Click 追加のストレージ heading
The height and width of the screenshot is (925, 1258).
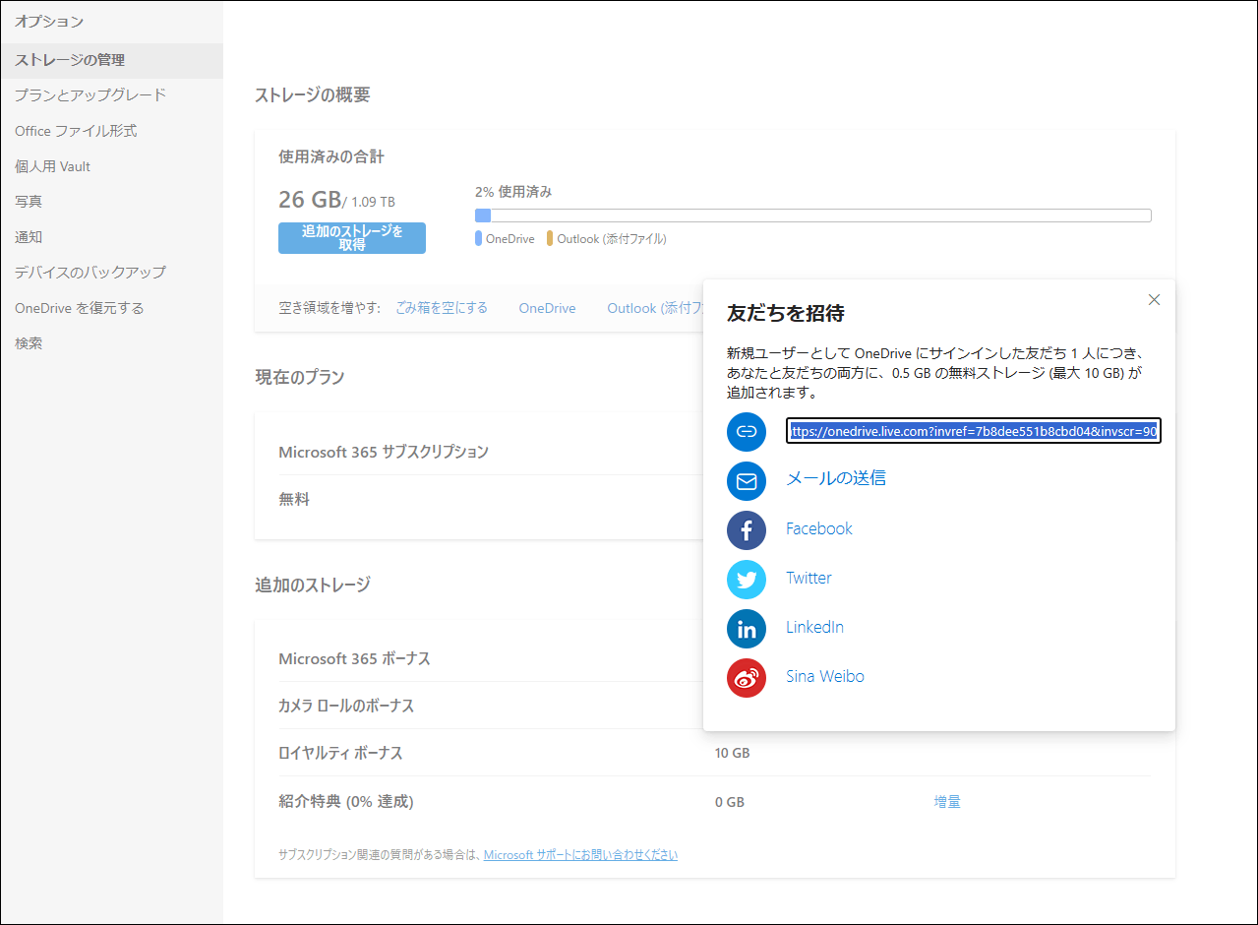click(313, 585)
